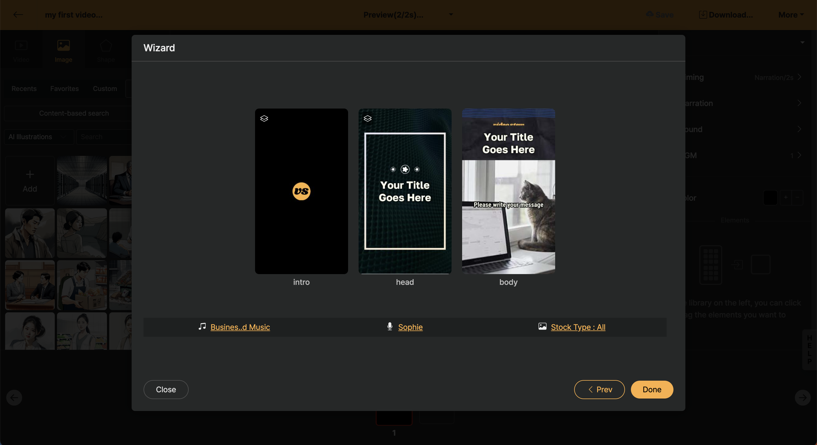Go back with the Prev button
The height and width of the screenshot is (445, 817).
tap(599, 389)
